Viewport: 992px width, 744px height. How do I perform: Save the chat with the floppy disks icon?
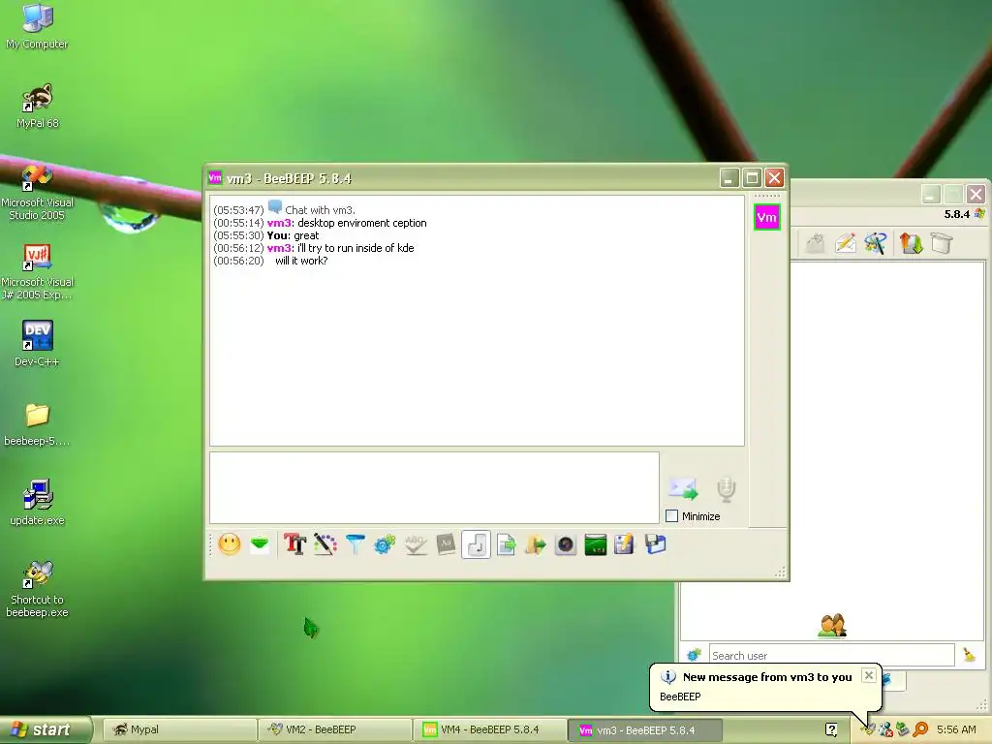click(x=656, y=544)
